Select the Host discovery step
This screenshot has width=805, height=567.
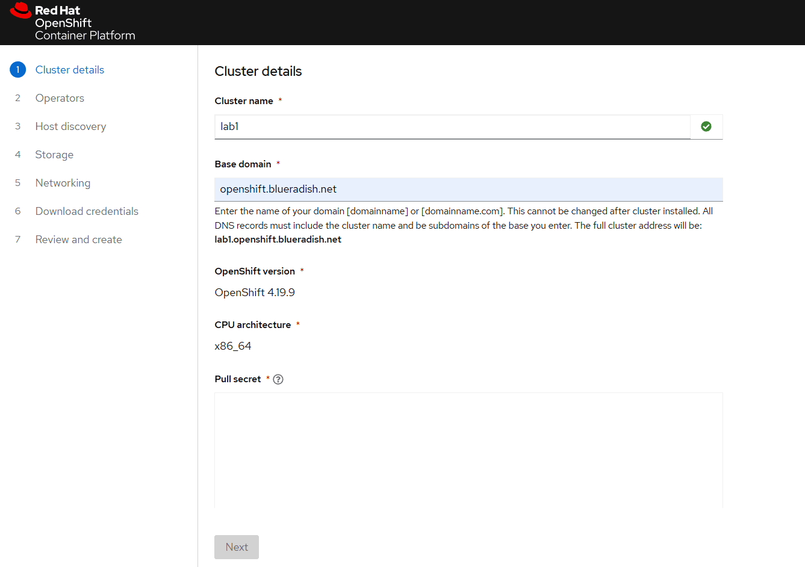70,126
